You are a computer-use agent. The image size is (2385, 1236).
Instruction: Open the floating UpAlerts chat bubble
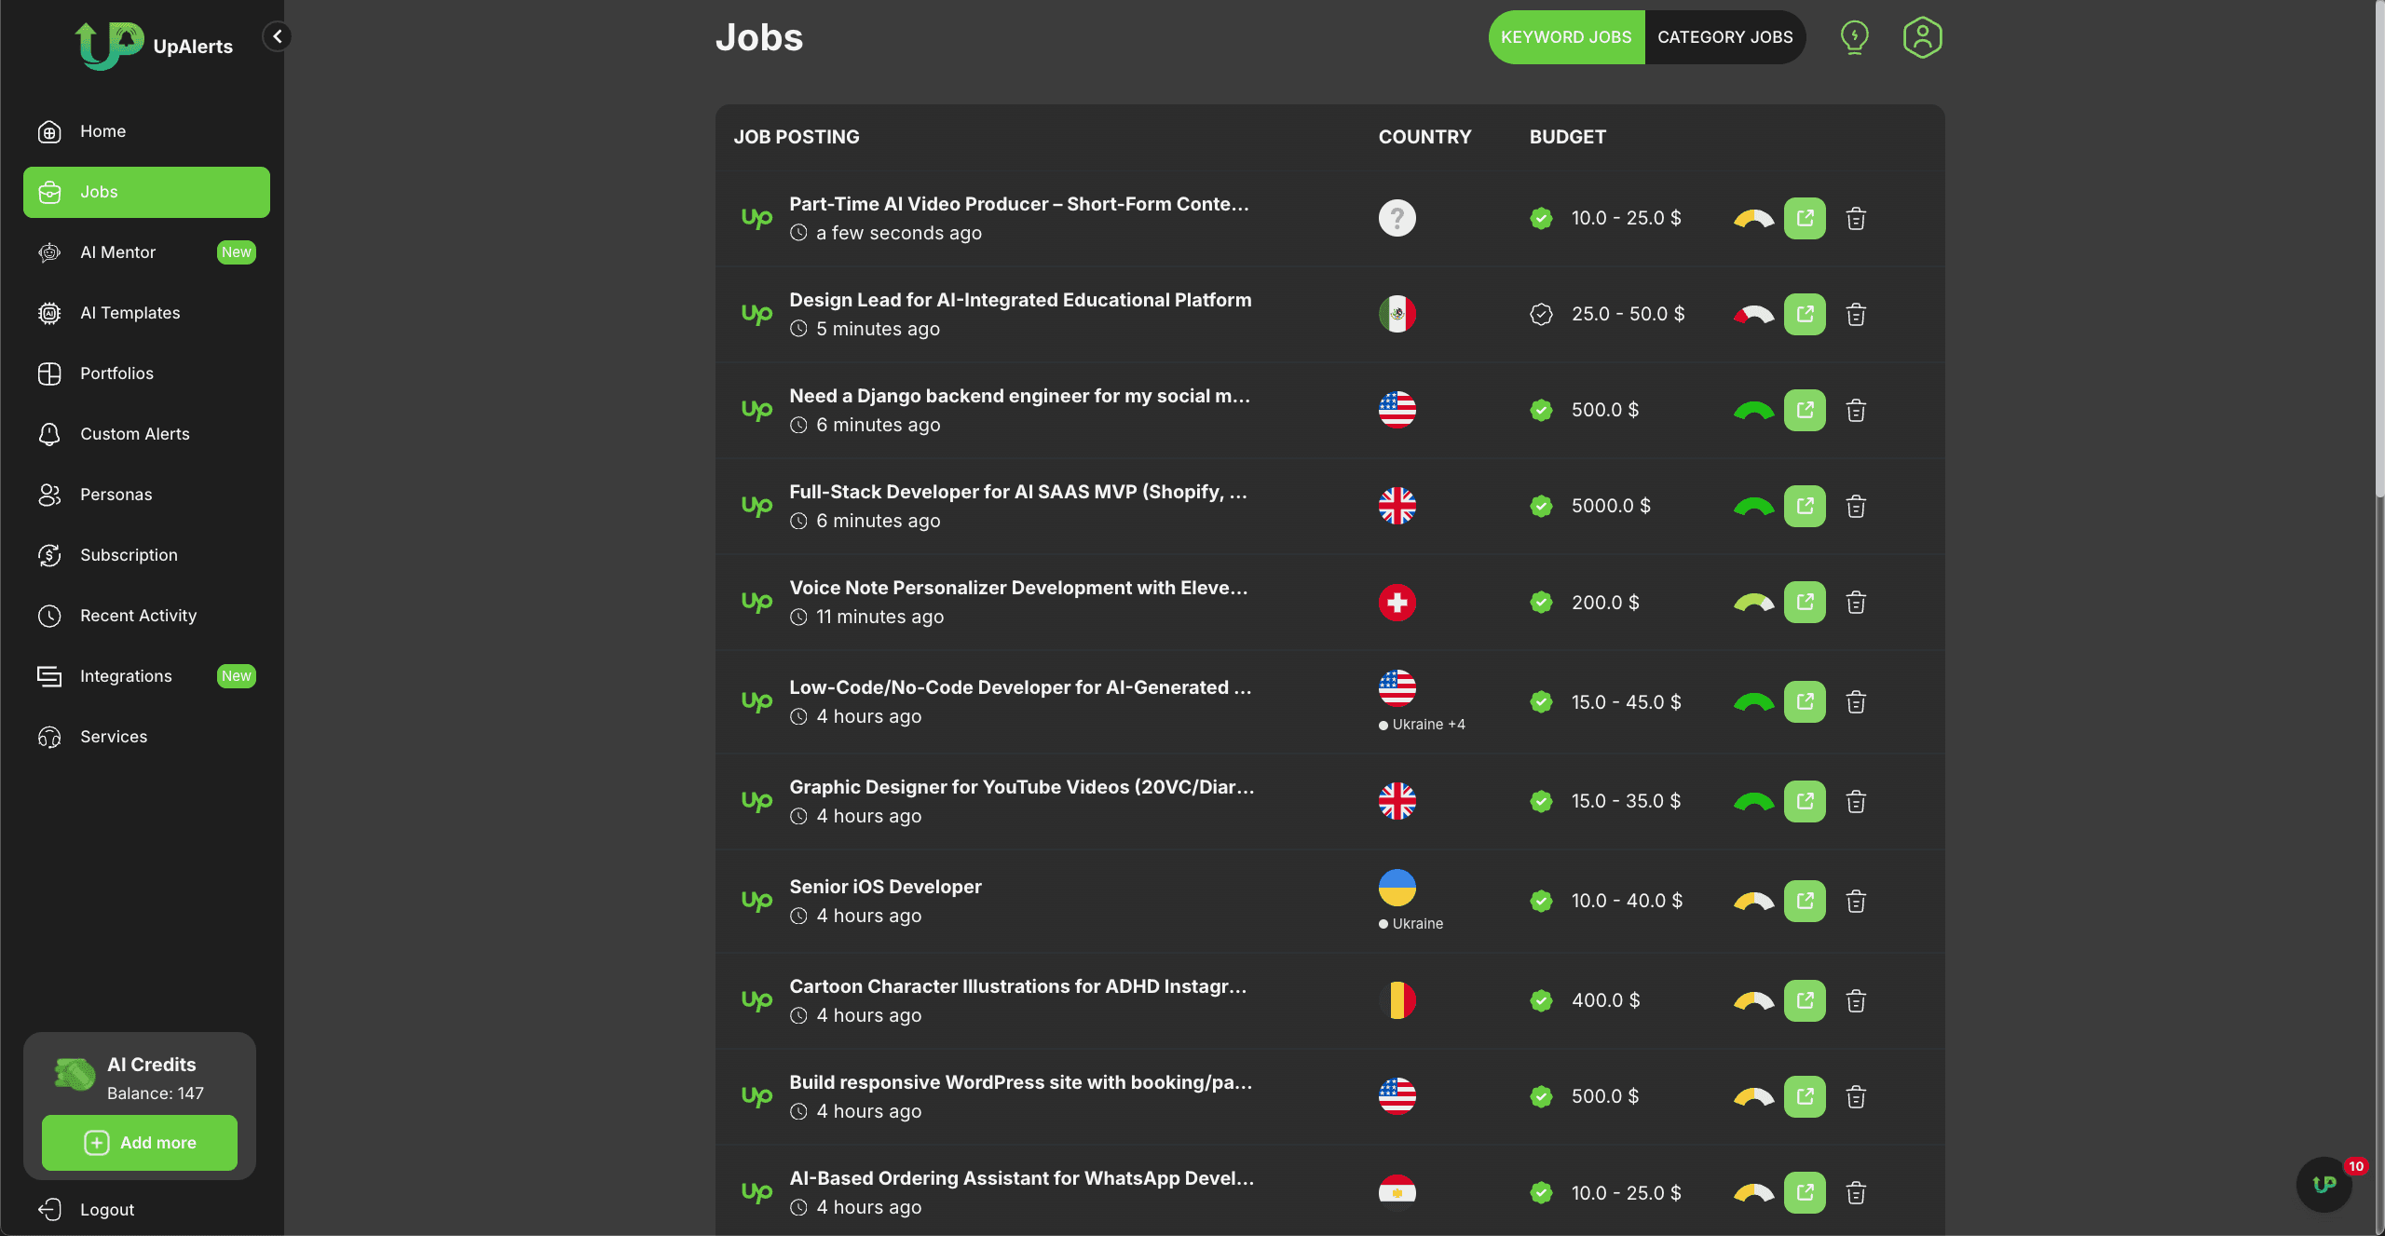(2322, 1184)
